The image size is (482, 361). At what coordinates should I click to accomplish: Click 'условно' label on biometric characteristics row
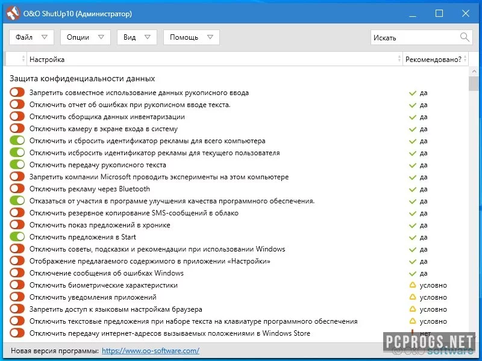click(433, 285)
